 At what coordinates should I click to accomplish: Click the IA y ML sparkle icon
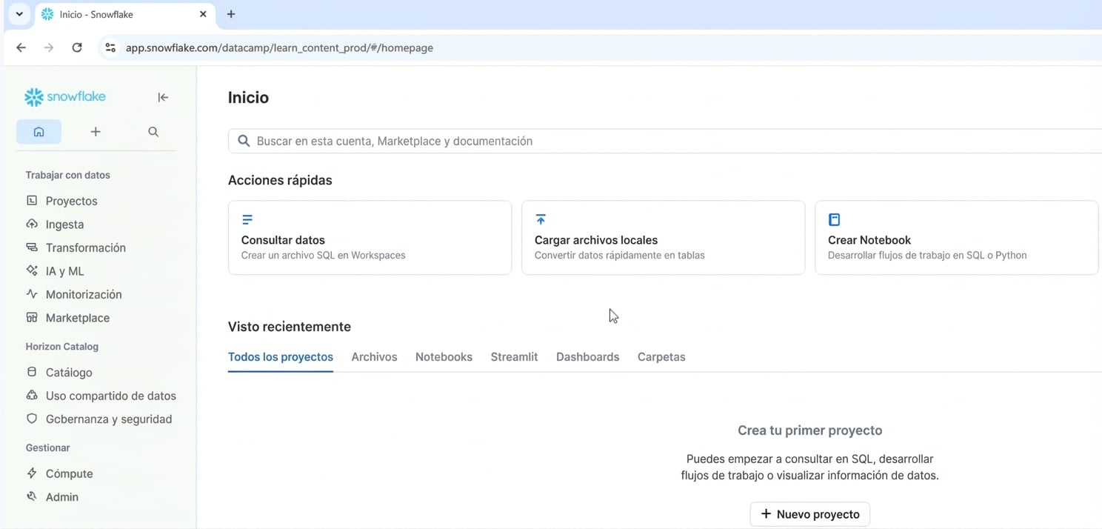32,270
